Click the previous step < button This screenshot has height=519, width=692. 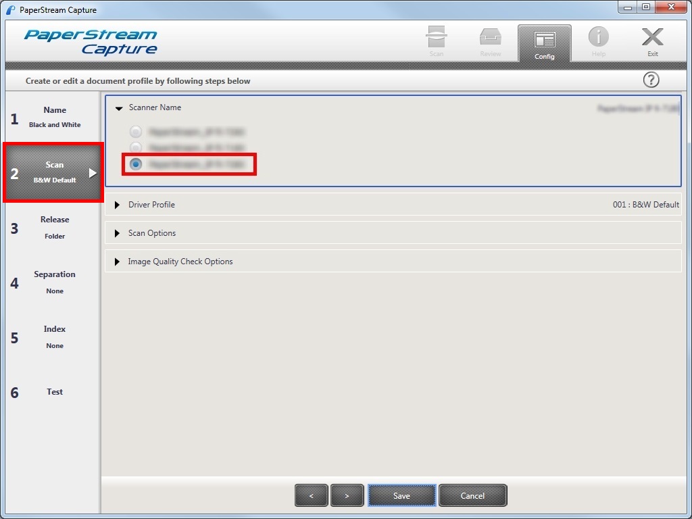311,495
